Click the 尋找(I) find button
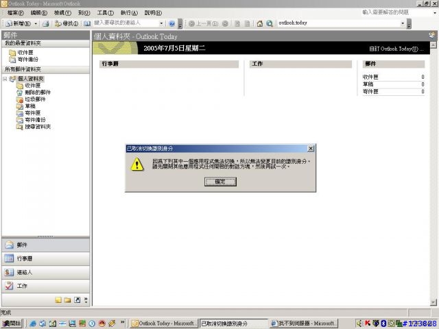 pos(67,23)
